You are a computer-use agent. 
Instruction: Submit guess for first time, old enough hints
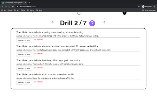(24, 69)
